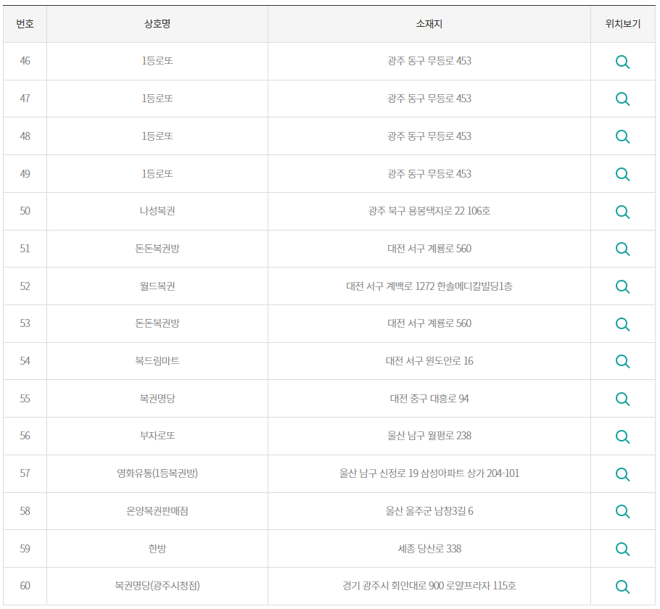Show map for 복드림마트
Viewport: 660px width, 609px height.
point(622,362)
